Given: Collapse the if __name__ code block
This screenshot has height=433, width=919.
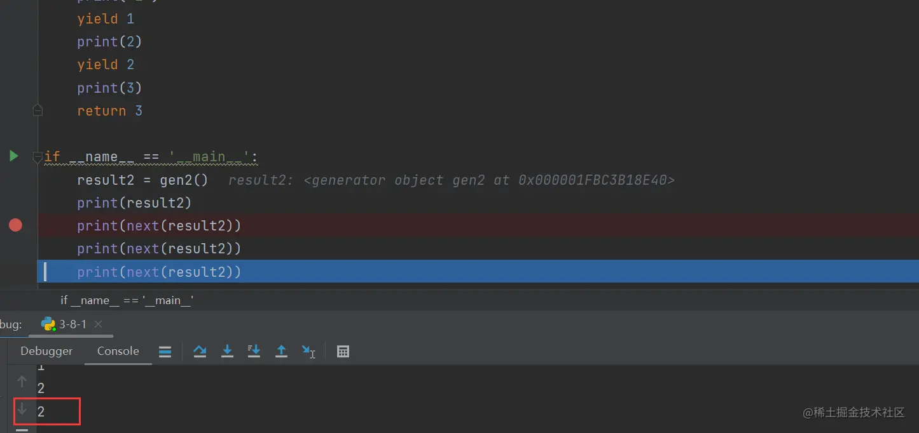Looking at the screenshot, I should (38, 157).
